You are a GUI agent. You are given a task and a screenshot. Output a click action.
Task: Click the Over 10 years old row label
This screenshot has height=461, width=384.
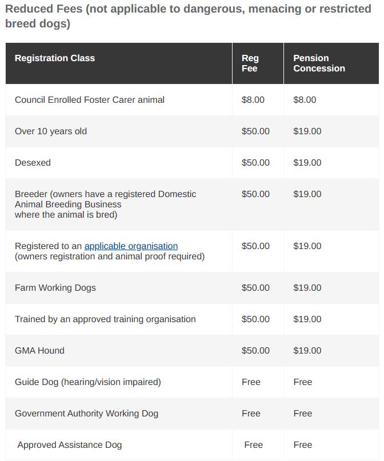[51, 131]
